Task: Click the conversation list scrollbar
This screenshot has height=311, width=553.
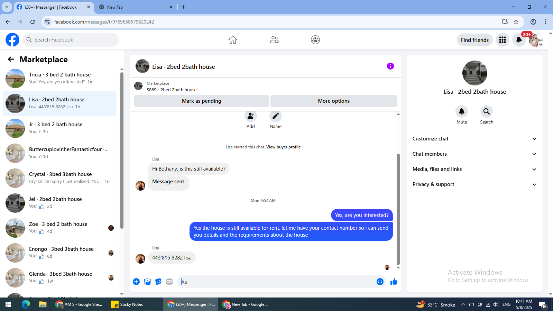Action: [x=122, y=150]
